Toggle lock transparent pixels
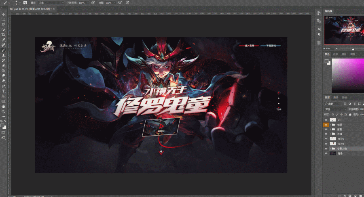 [x=333, y=115]
